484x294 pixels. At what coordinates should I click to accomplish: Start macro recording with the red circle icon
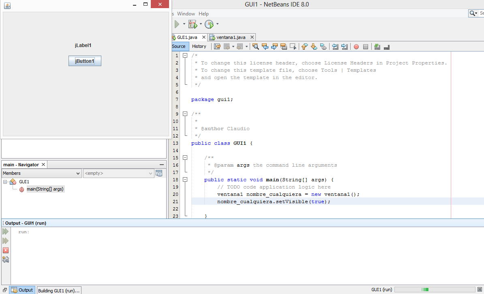click(x=356, y=46)
